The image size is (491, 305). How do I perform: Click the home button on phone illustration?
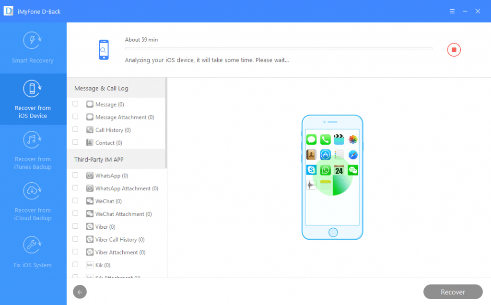click(x=333, y=233)
